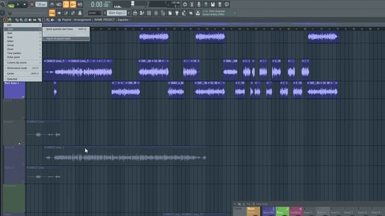
Task: Click the microphone recording icon top bar
Action: (x=199, y=4)
